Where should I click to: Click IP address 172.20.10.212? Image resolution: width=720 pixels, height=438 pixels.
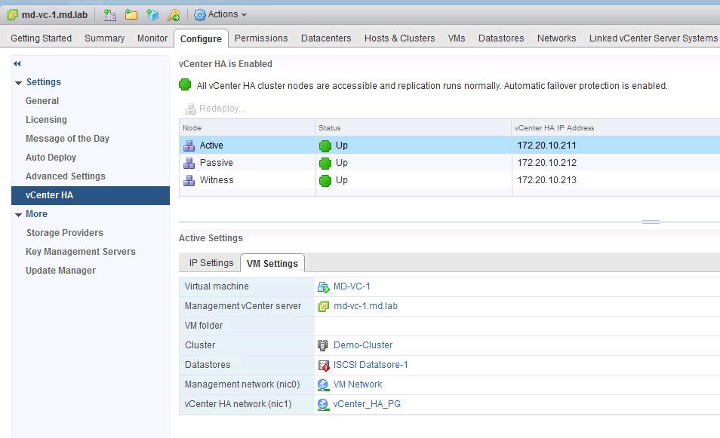[547, 163]
